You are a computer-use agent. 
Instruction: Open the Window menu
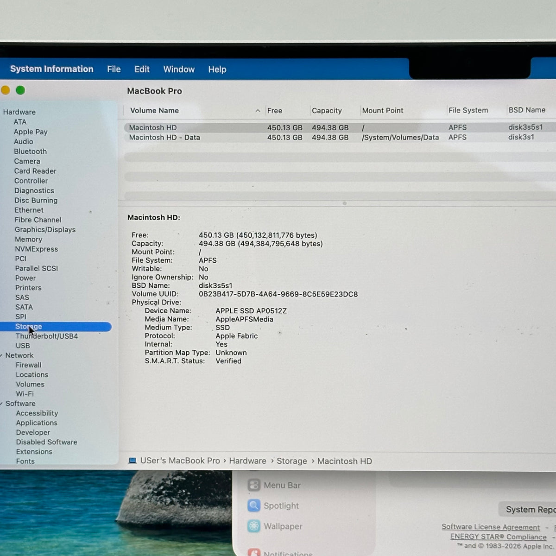(179, 69)
